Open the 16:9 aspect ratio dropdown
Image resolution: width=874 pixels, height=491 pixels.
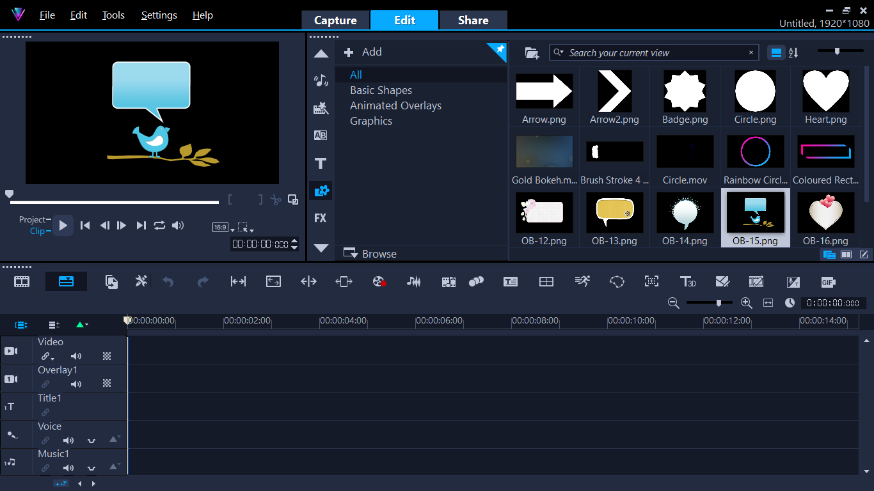[x=223, y=228]
